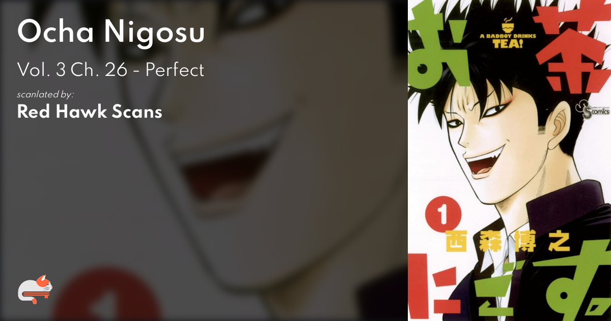Click the 'scanlated by:' label
The height and width of the screenshot is (321, 611).
click(45, 94)
